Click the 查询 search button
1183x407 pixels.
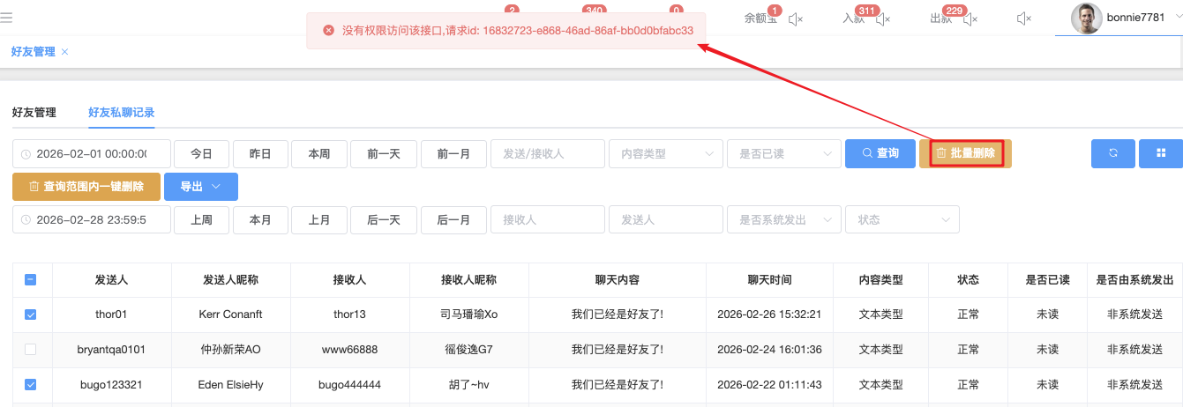point(879,153)
